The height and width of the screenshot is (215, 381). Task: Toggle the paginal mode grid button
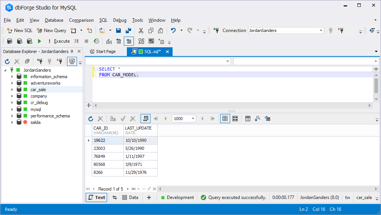pos(146,119)
